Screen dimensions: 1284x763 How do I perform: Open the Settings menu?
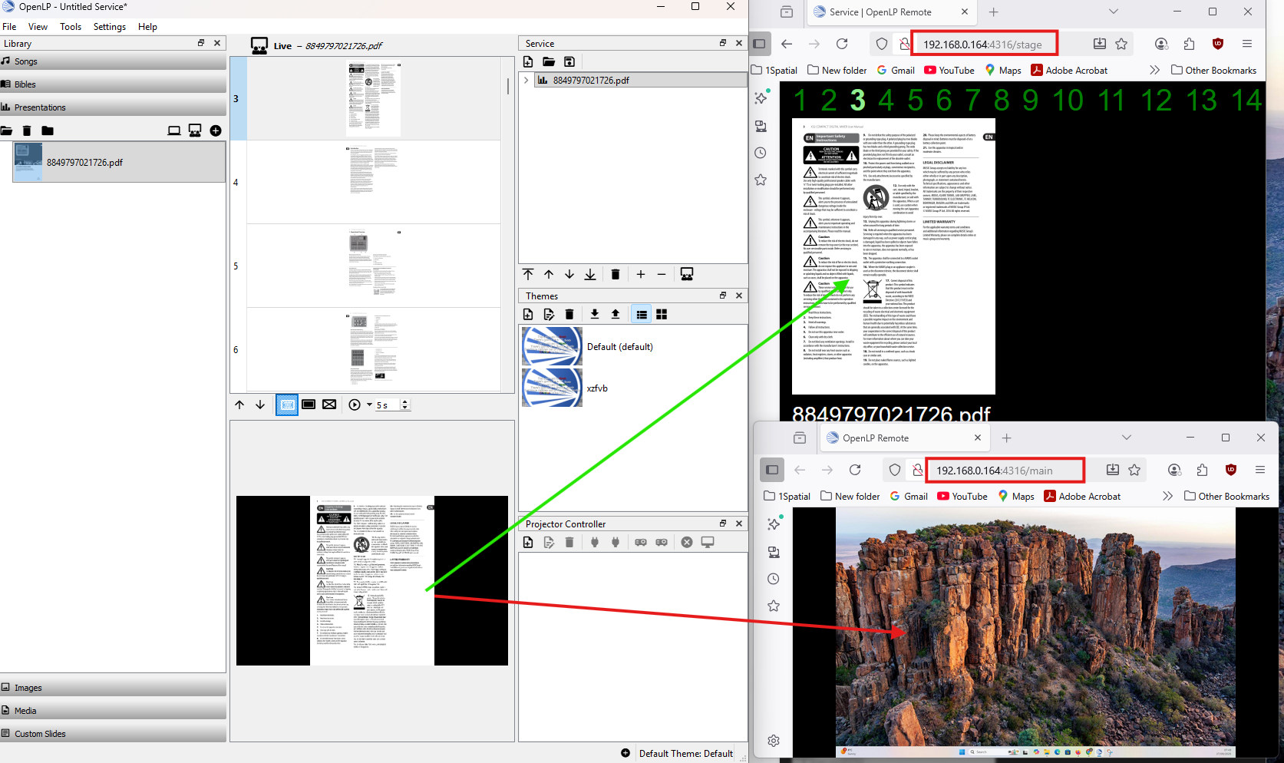pos(110,27)
